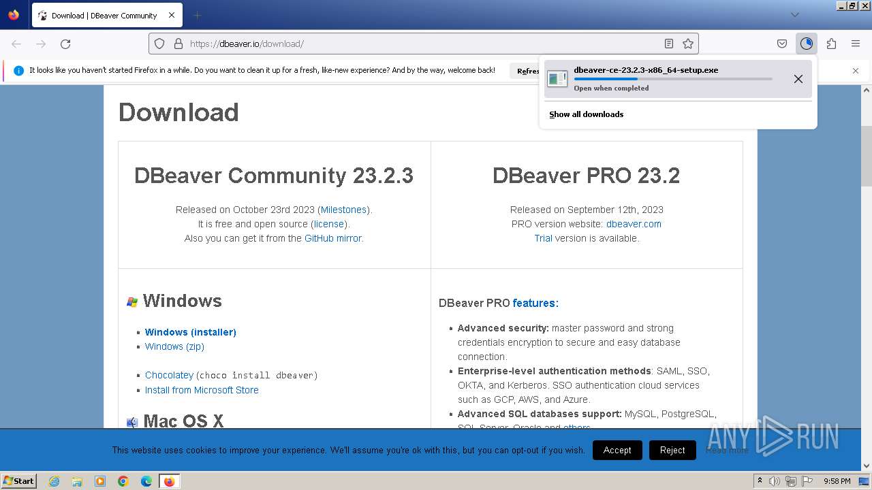Click the DBeaver Community 23.2.3 heading
The height and width of the screenshot is (490, 872).
click(274, 176)
